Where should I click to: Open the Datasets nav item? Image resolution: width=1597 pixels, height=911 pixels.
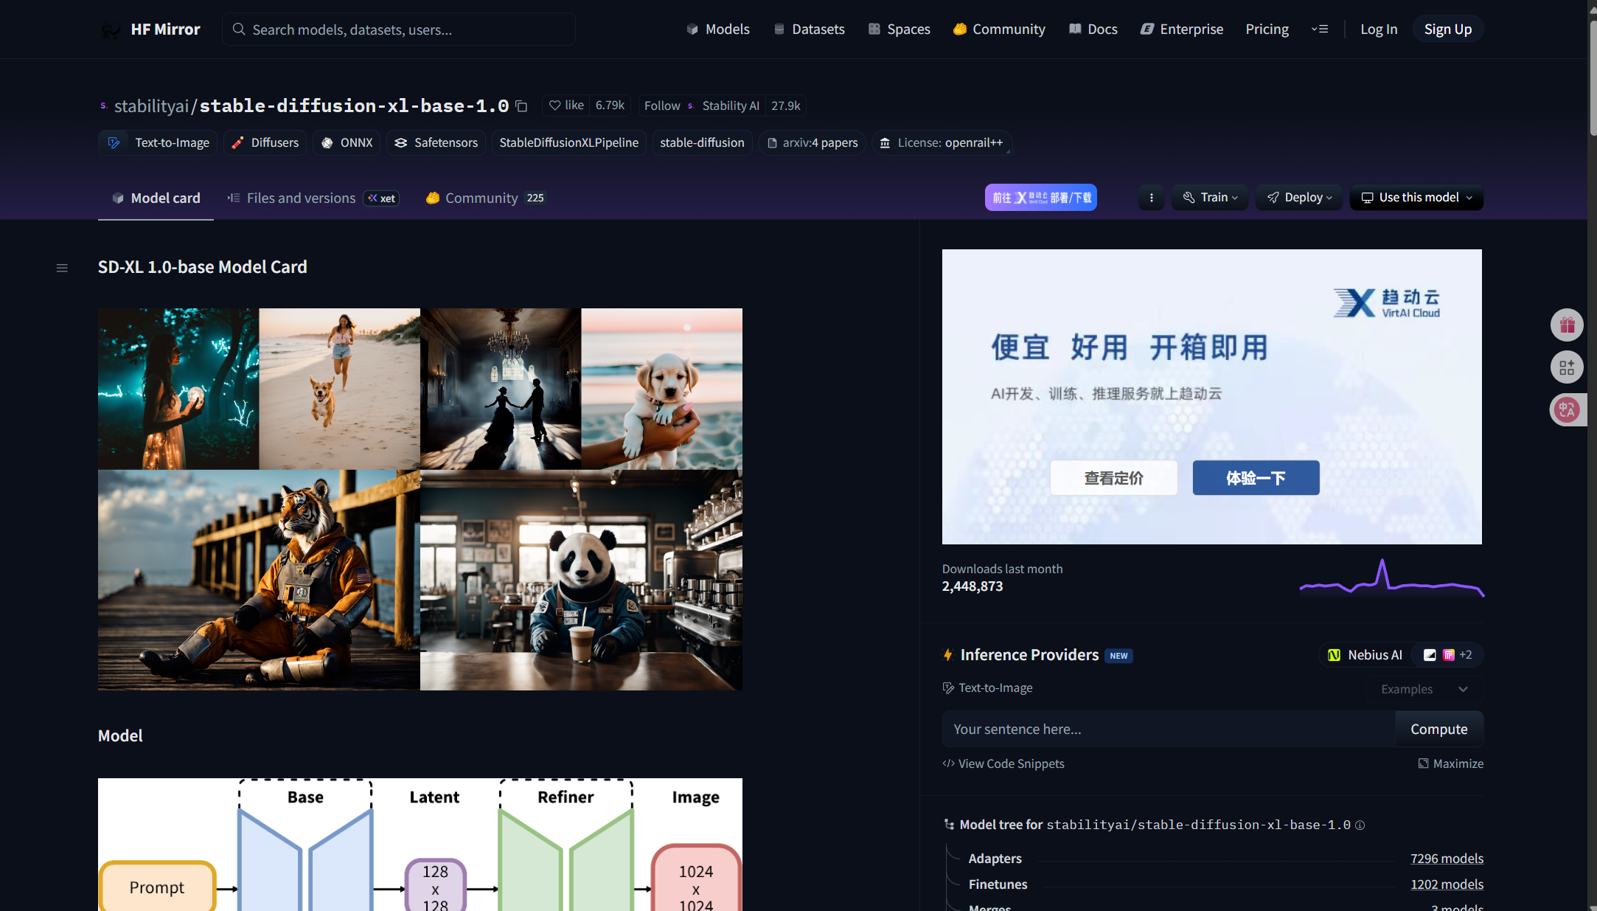[x=809, y=30]
